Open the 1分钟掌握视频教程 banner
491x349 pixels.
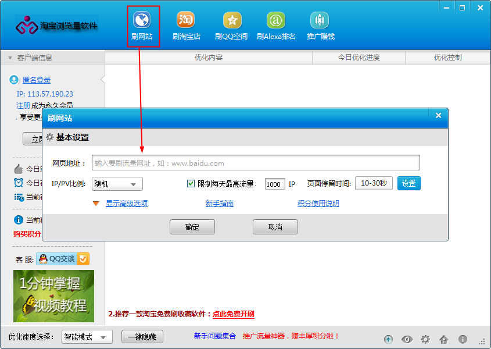tap(53, 296)
